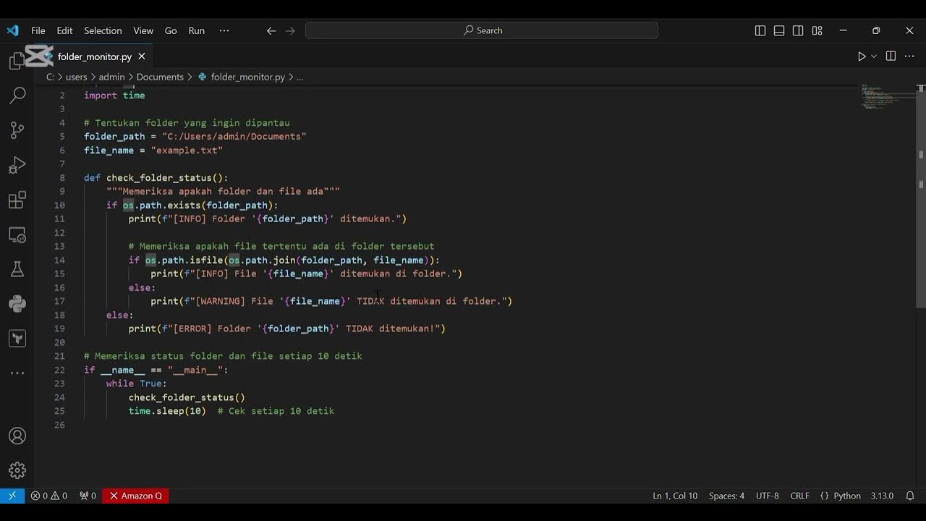The image size is (926, 521).
Task: Open the Python extension view
Action: [17, 304]
